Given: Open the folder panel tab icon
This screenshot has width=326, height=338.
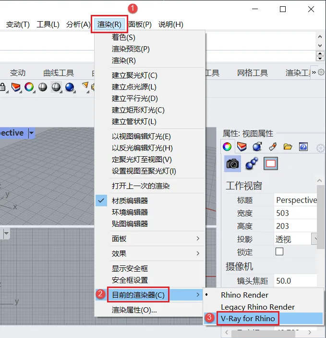Looking at the screenshot, I should (x=288, y=147).
